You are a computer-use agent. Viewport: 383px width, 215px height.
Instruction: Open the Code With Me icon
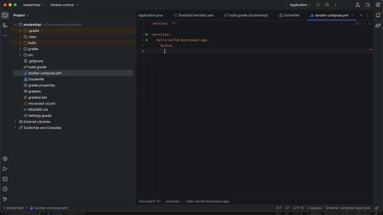coord(358,5)
